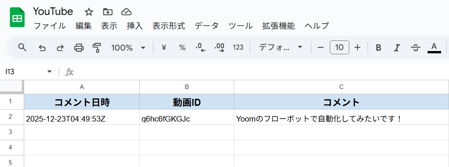Toggle italic formatting
The height and width of the screenshot is (167, 449).
(396, 48)
